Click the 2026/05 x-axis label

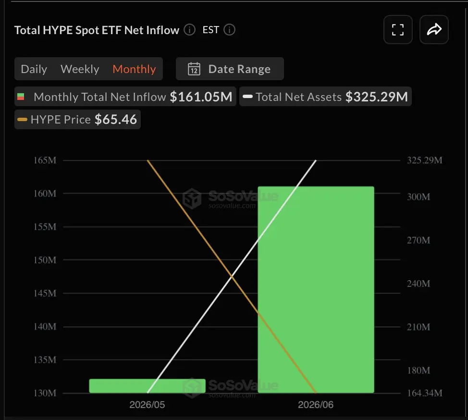tap(147, 405)
